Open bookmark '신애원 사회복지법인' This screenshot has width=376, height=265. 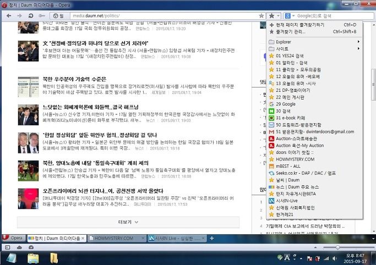[x=314, y=208]
